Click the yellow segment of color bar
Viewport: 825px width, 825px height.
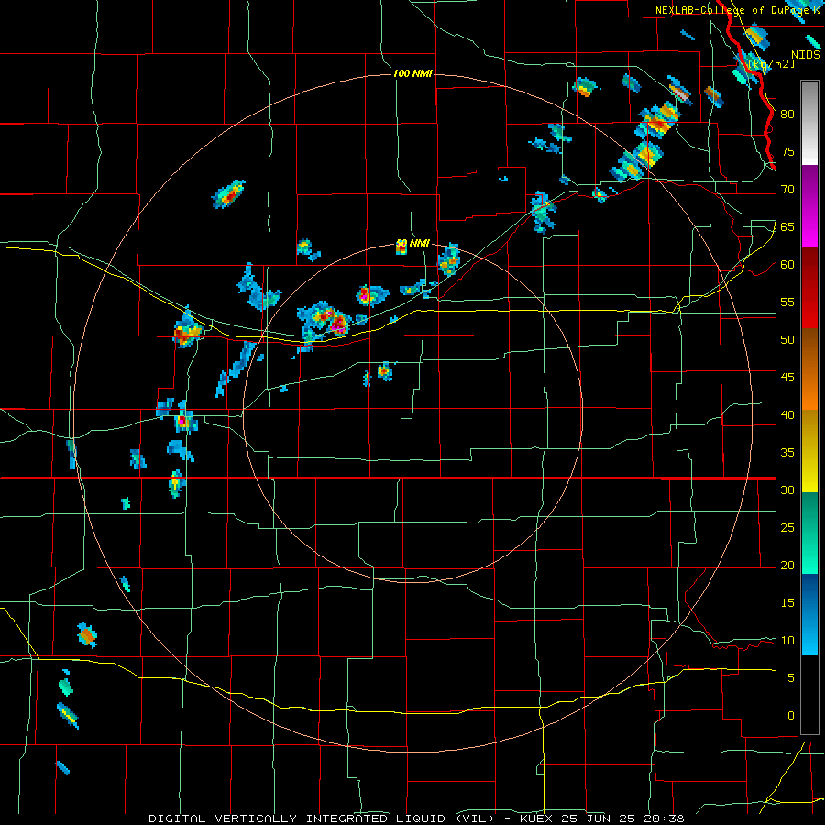(809, 451)
